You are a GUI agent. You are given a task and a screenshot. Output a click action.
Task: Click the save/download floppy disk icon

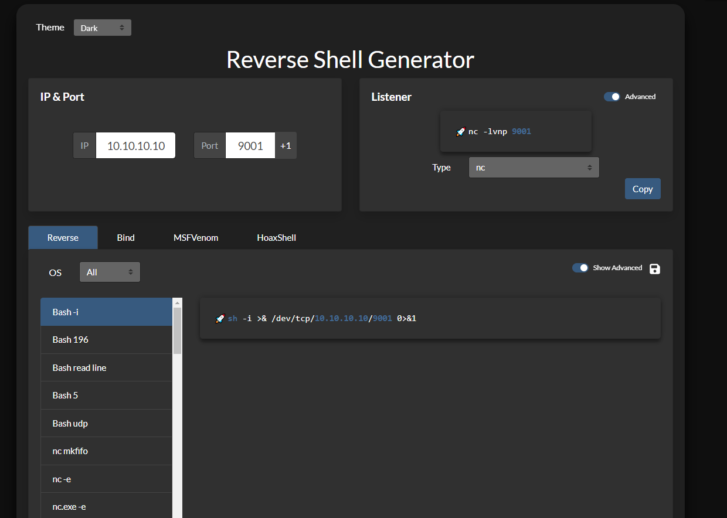pos(655,269)
